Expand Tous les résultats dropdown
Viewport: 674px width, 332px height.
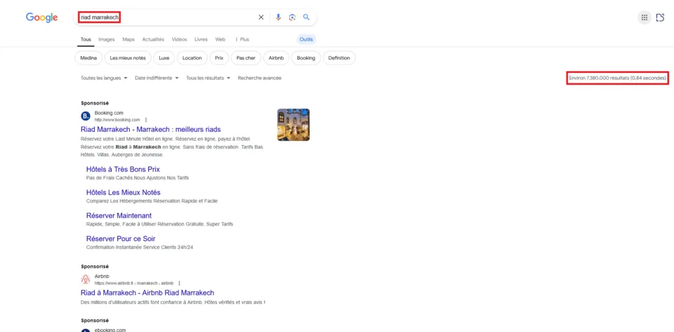pyautogui.click(x=208, y=78)
